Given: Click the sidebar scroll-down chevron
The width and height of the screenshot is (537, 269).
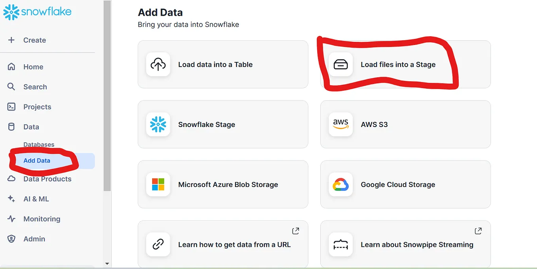Looking at the screenshot, I should click(107, 263).
